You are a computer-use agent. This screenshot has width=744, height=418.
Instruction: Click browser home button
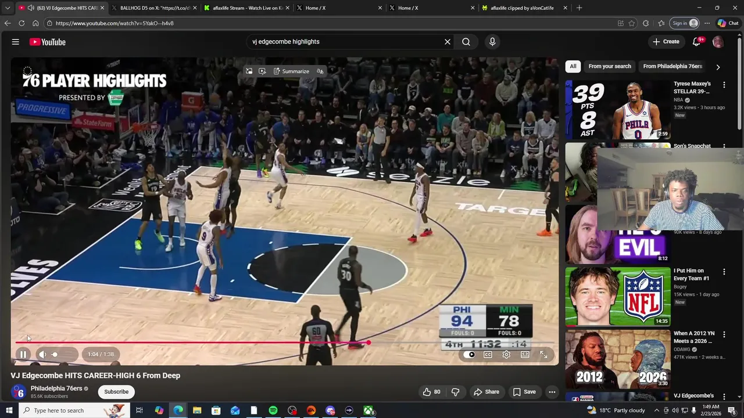(35, 23)
